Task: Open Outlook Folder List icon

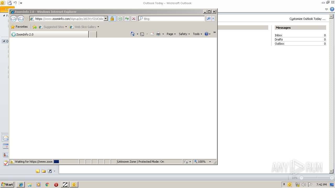Action: click(44, 171)
